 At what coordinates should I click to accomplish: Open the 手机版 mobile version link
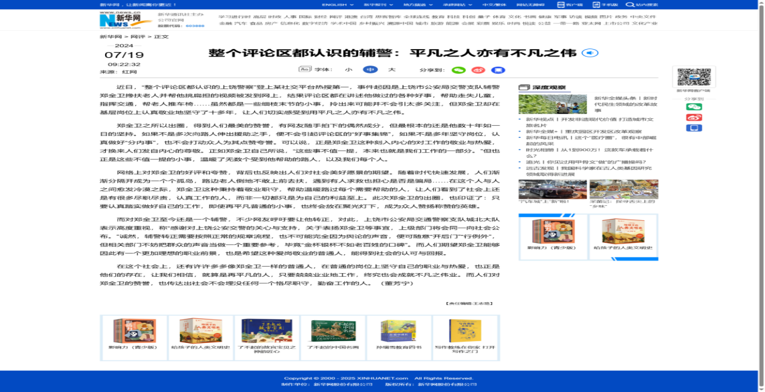point(605,4)
